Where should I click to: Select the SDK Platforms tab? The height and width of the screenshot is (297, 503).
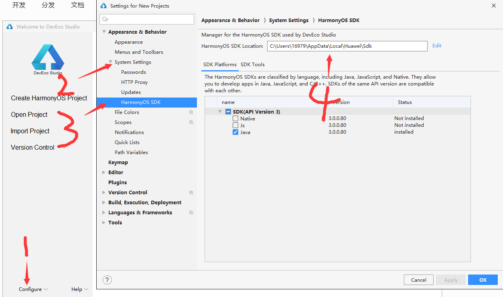tap(220, 65)
